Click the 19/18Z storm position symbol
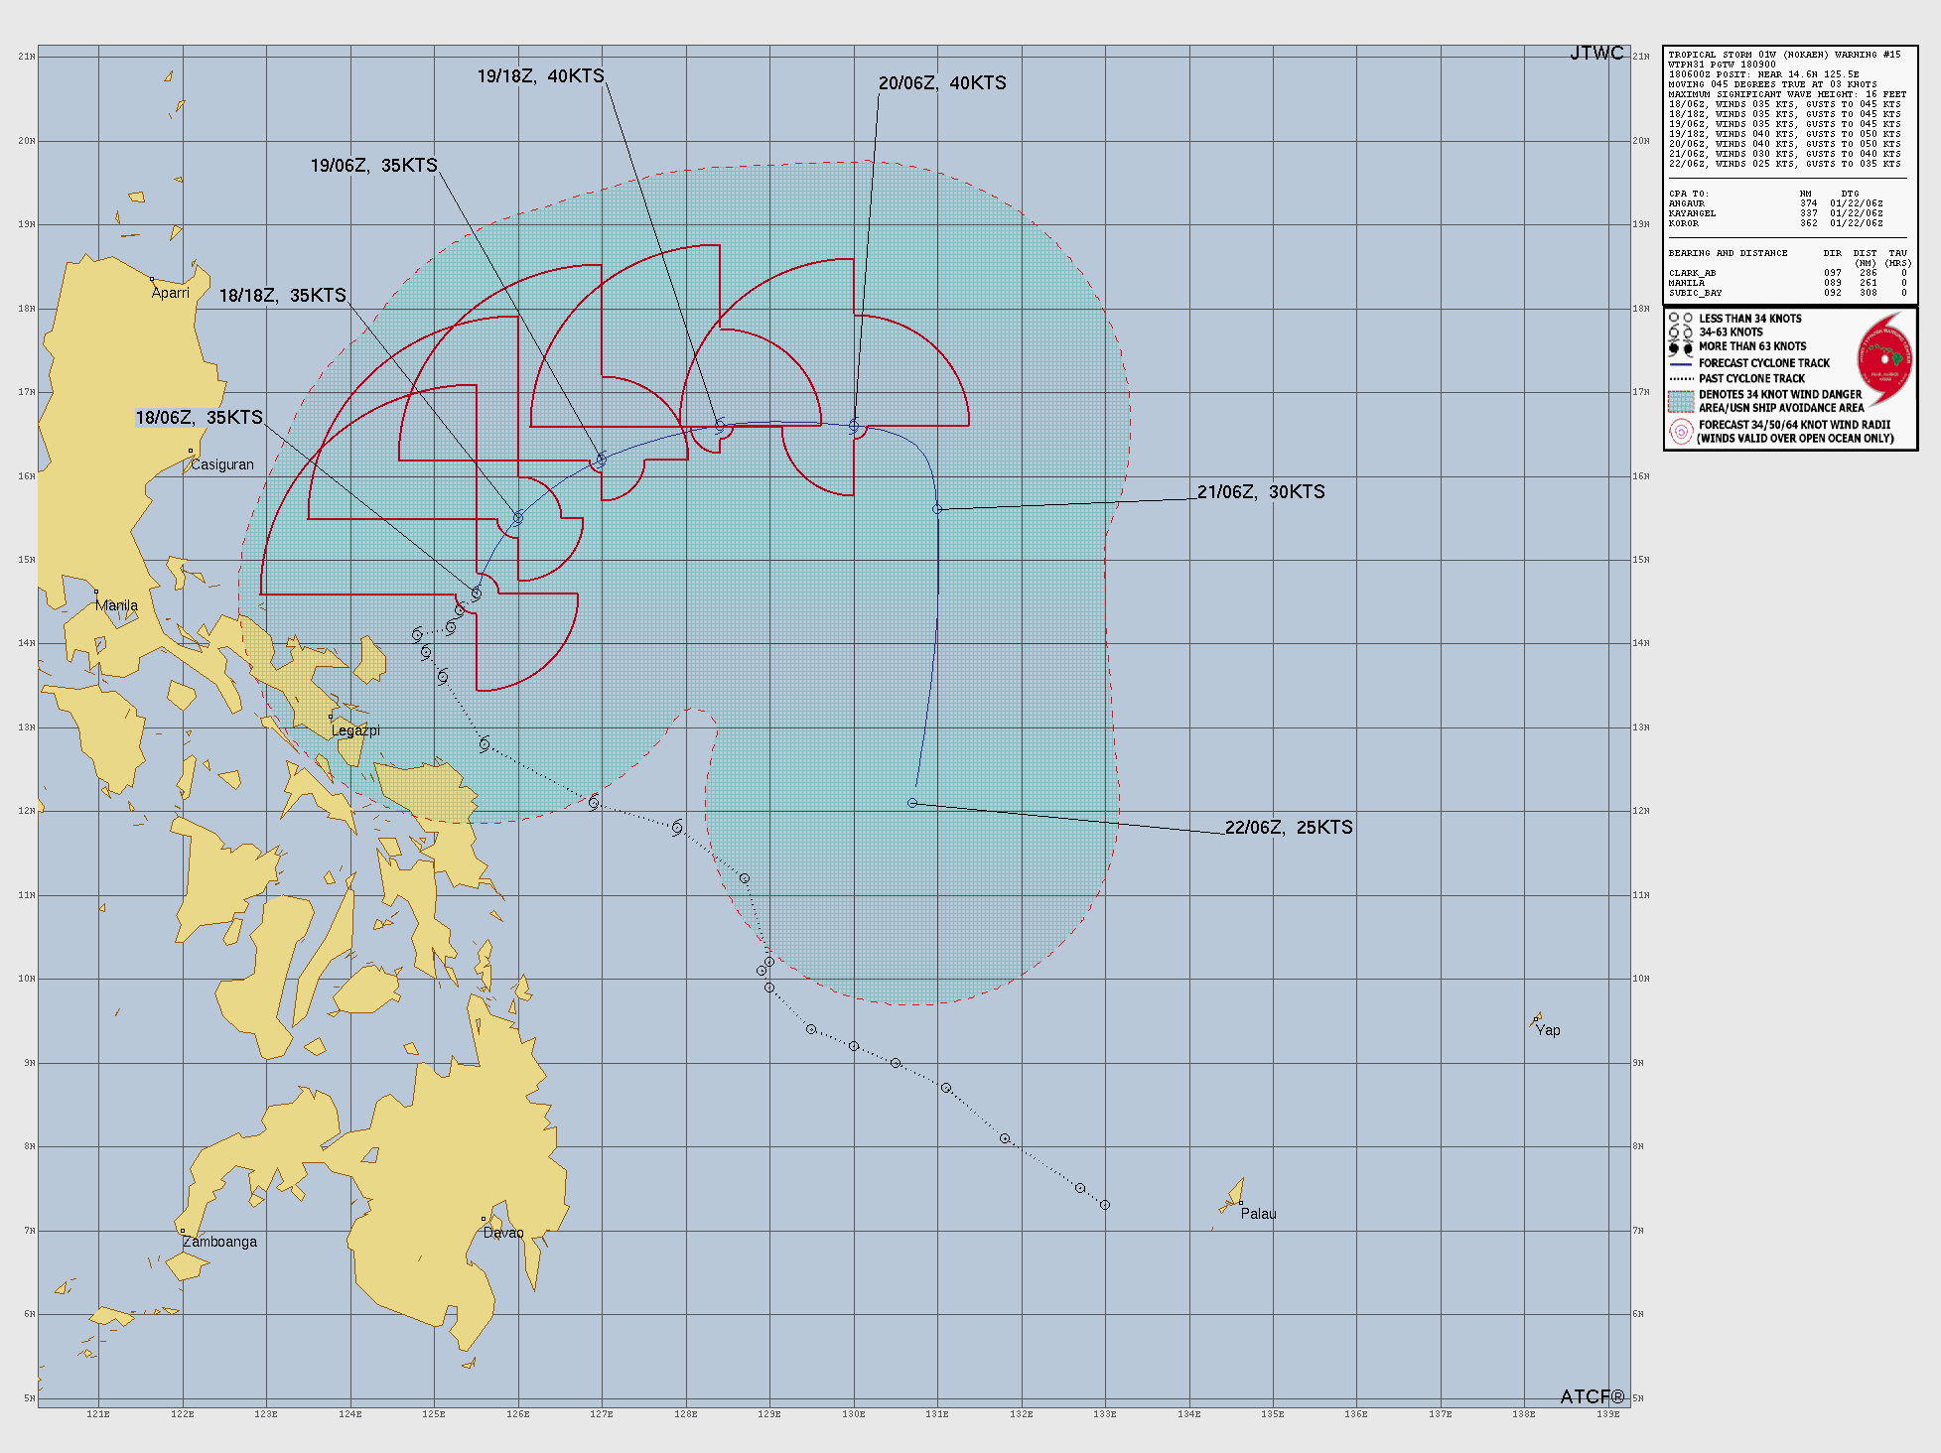 [x=721, y=426]
